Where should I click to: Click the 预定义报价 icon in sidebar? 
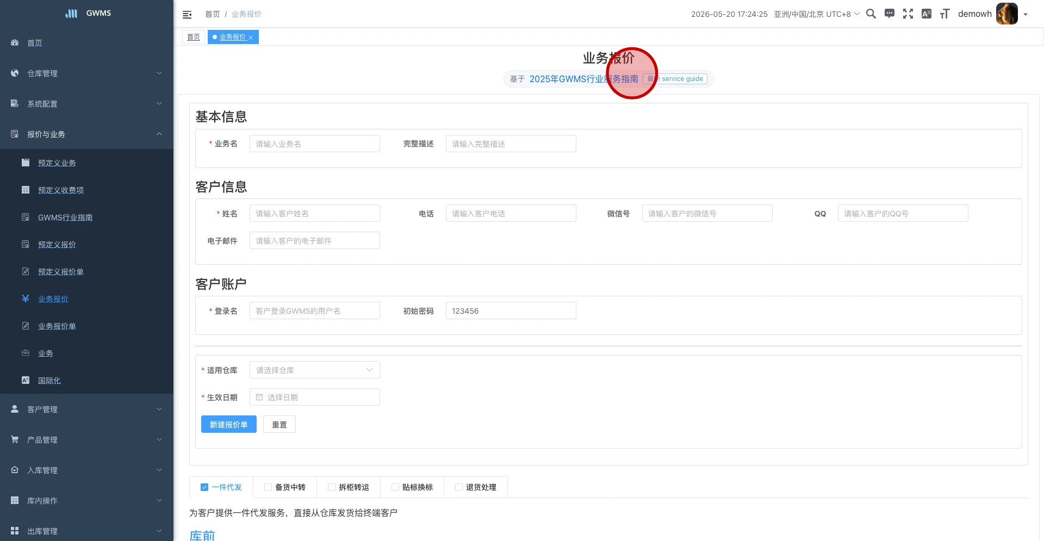(26, 244)
